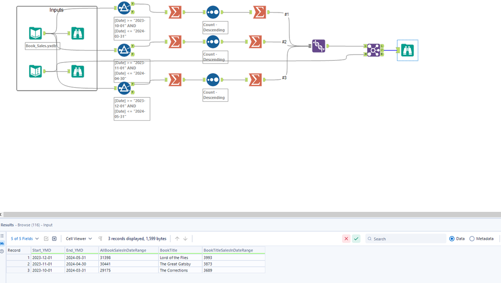Click the True output anchor of 2023-10-01 filter
The image size is (501, 283).
(132, 4)
